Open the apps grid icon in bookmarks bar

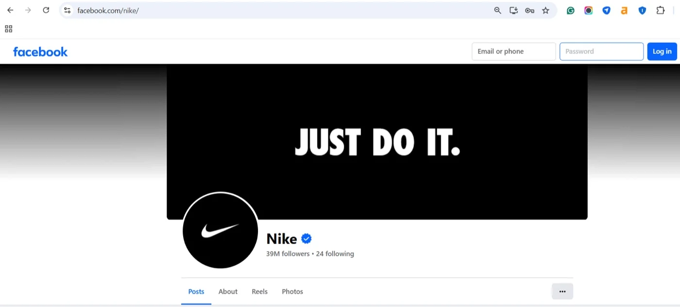[8, 29]
